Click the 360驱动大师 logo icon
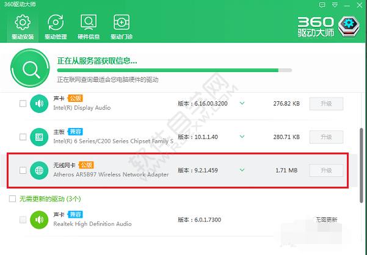This screenshot has height=255, width=367. point(349,26)
